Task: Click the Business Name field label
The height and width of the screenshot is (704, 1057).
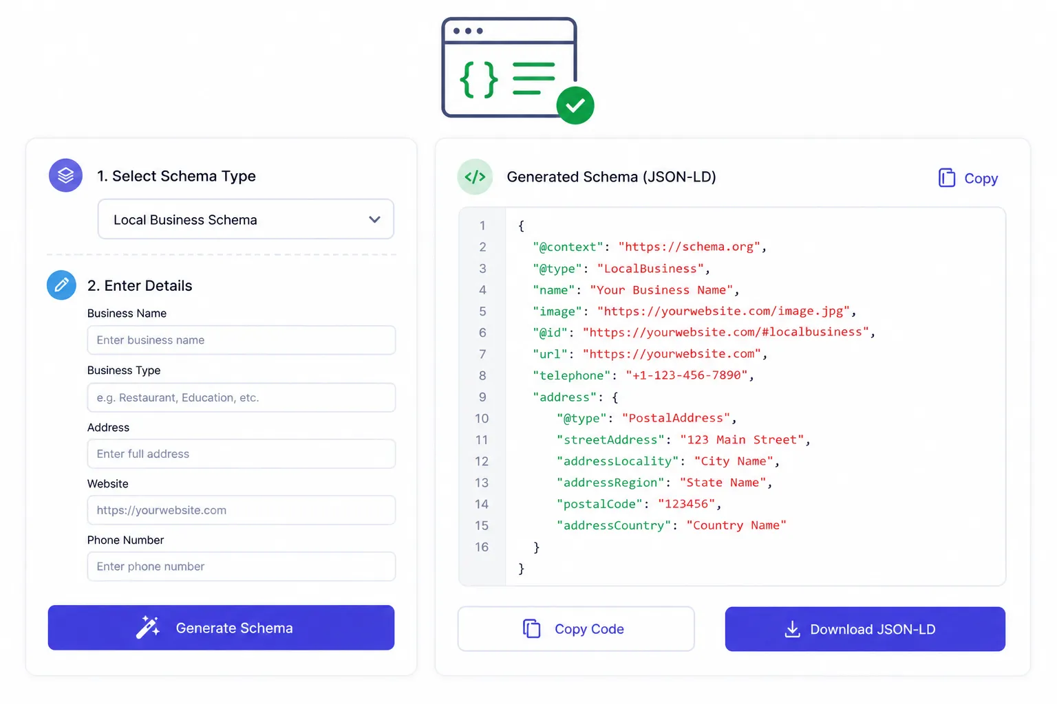Action: tap(127, 313)
